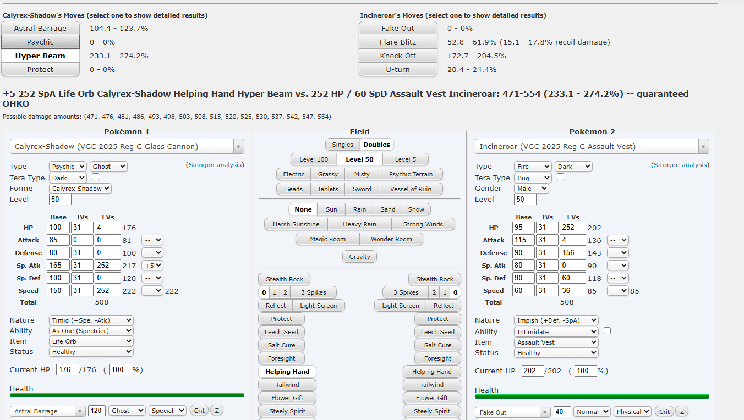Toggle Beads of Ruin
Viewport: 744px width, 420px height.
pos(294,189)
